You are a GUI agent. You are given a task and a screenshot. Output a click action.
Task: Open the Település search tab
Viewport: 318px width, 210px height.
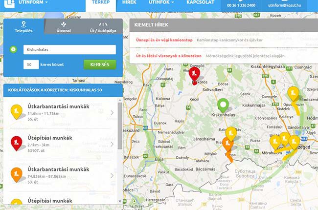tap(24, 27)
